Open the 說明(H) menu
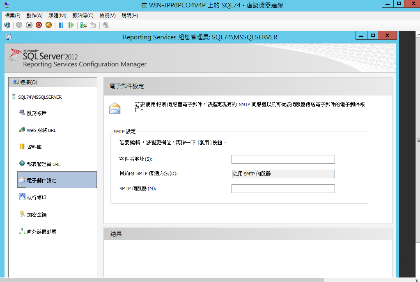 130,16
